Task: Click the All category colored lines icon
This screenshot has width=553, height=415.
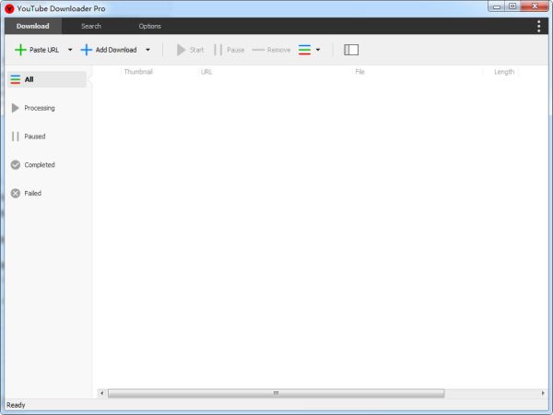Action: point(15,79)
